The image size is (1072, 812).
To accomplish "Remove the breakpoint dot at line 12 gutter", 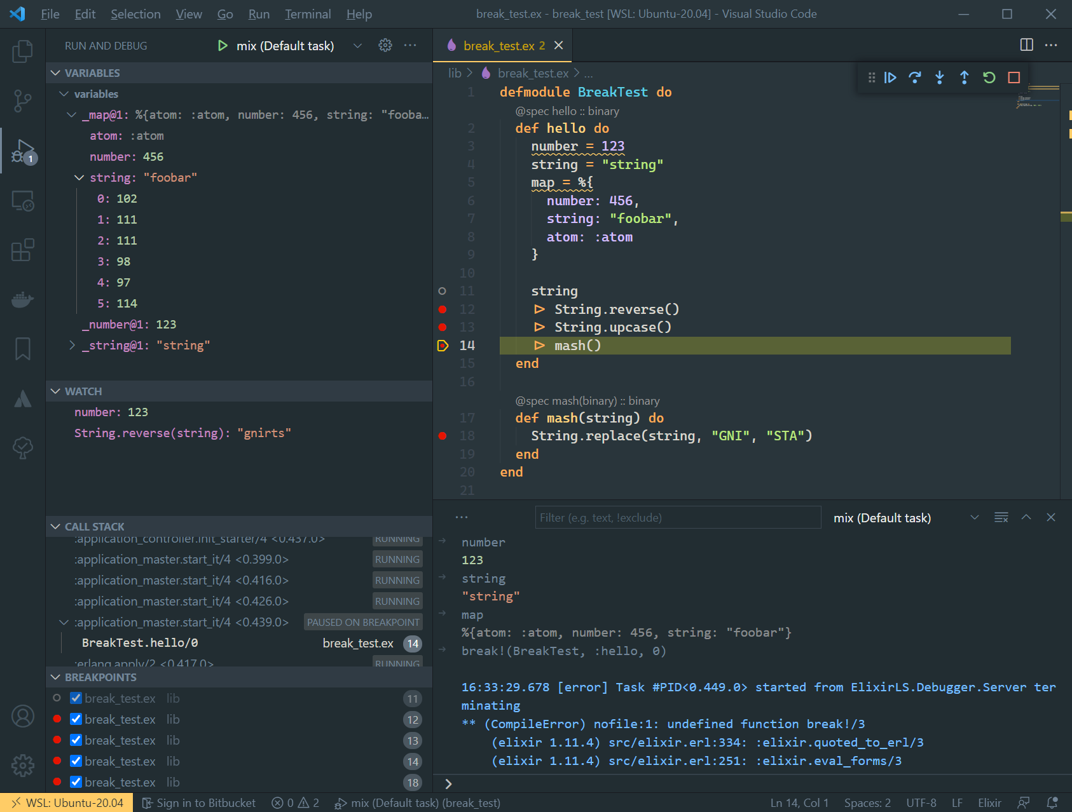I will tap(443, 309).
